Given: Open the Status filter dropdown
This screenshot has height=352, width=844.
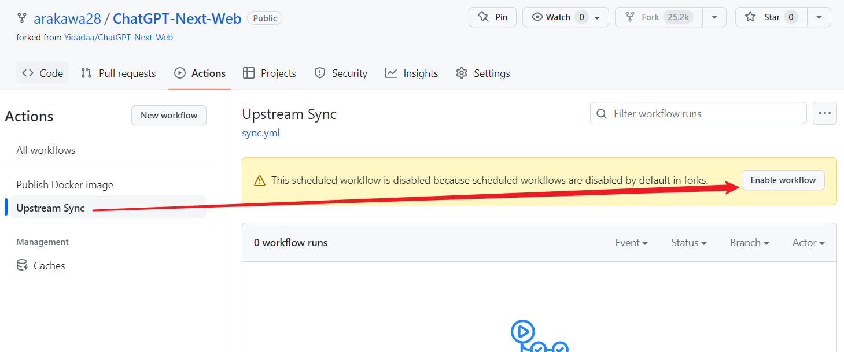Looking at the screenshot, I should (689, 243).
